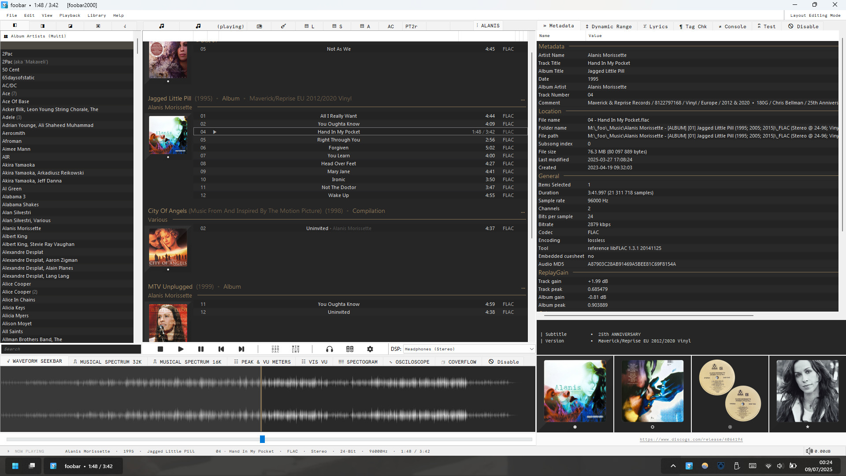Show hidden tray icons chevron

[x=673, y=466]
